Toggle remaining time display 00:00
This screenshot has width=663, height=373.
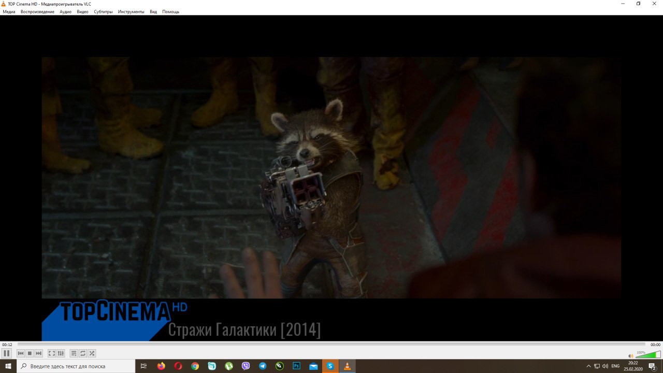pyautogui.click(x=655, y=345)
